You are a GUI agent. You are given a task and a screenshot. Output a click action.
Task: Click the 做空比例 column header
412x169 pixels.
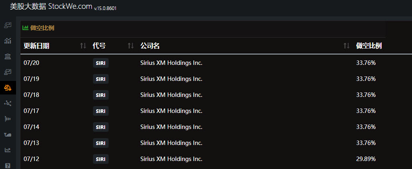tap(369, 46)
